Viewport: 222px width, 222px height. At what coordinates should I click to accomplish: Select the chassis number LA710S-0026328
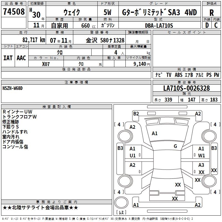pos(186,89)
